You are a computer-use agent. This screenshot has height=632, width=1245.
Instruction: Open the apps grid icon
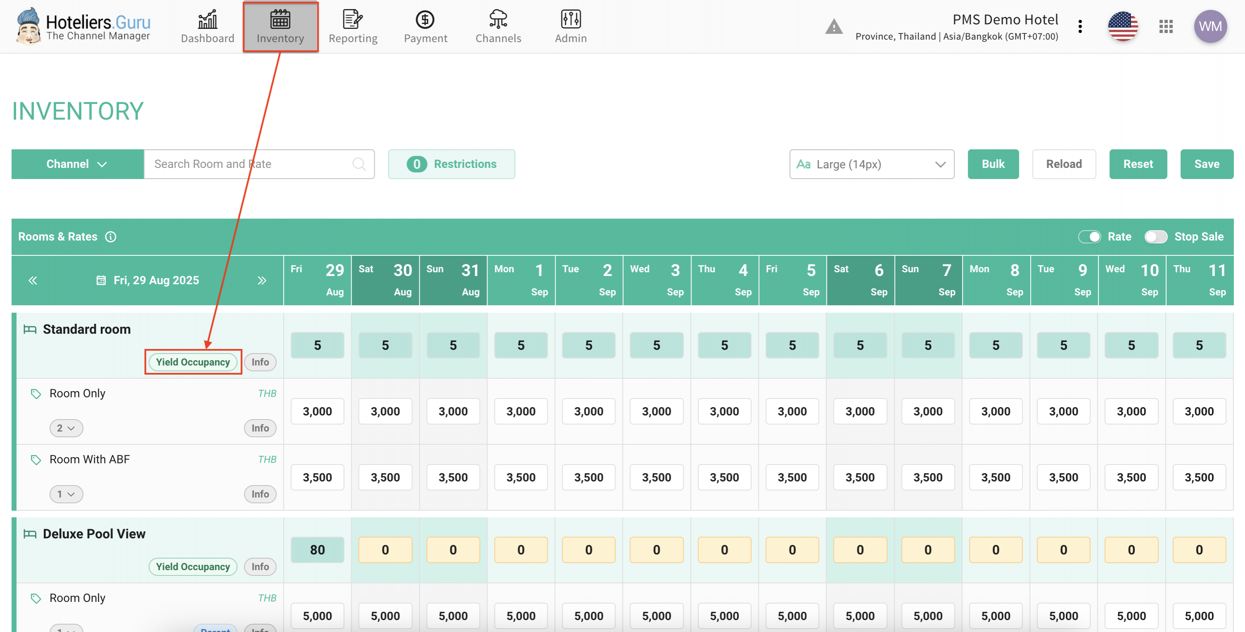(1166, 26)
